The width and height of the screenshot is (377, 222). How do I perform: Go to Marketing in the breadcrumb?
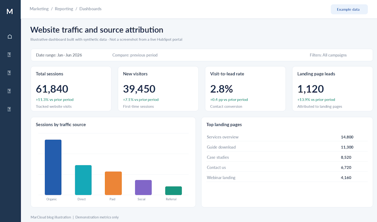39,9
